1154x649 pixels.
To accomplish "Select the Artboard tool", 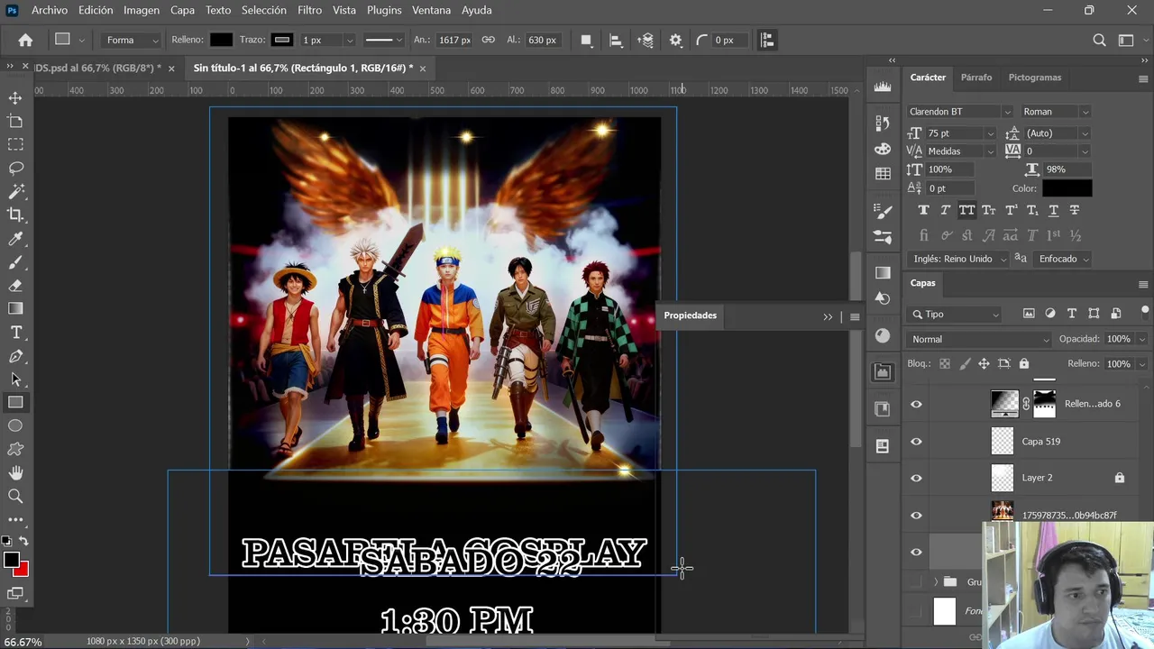I will [15, 121].
